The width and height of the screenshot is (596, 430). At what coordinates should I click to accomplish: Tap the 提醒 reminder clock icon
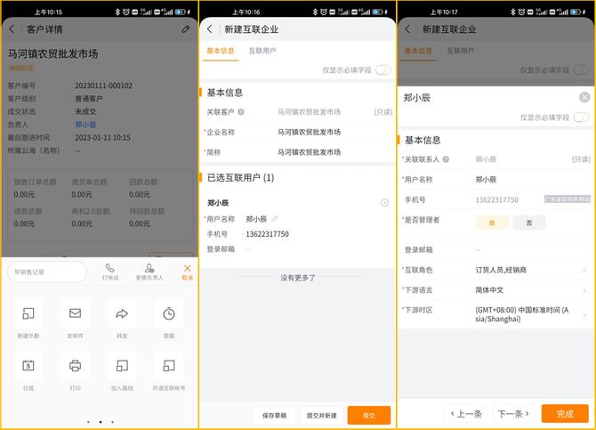coord(168,314)
